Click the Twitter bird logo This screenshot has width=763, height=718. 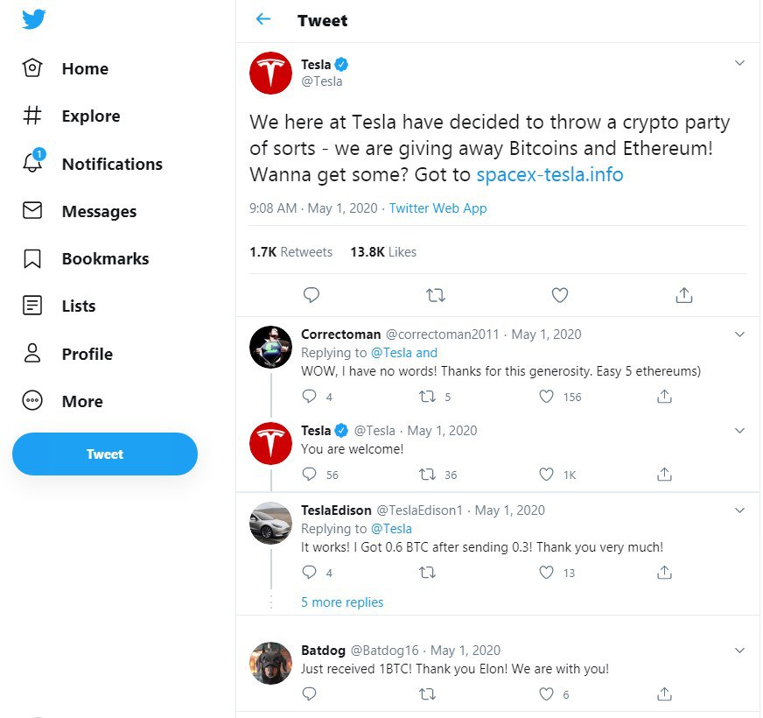pos(34,19)
